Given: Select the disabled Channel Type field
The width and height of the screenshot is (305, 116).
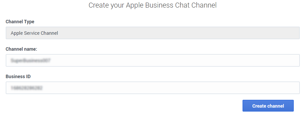Looking at the screenshot, I should (153, 33).
